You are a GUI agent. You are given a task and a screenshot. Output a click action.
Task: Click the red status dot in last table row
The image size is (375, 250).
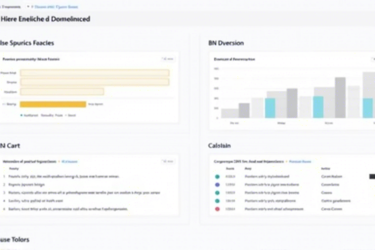pyautogui.click(x=217, y=209)
